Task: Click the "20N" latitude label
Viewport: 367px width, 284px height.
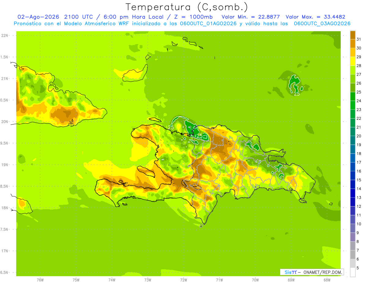Action: pos(5,122)
